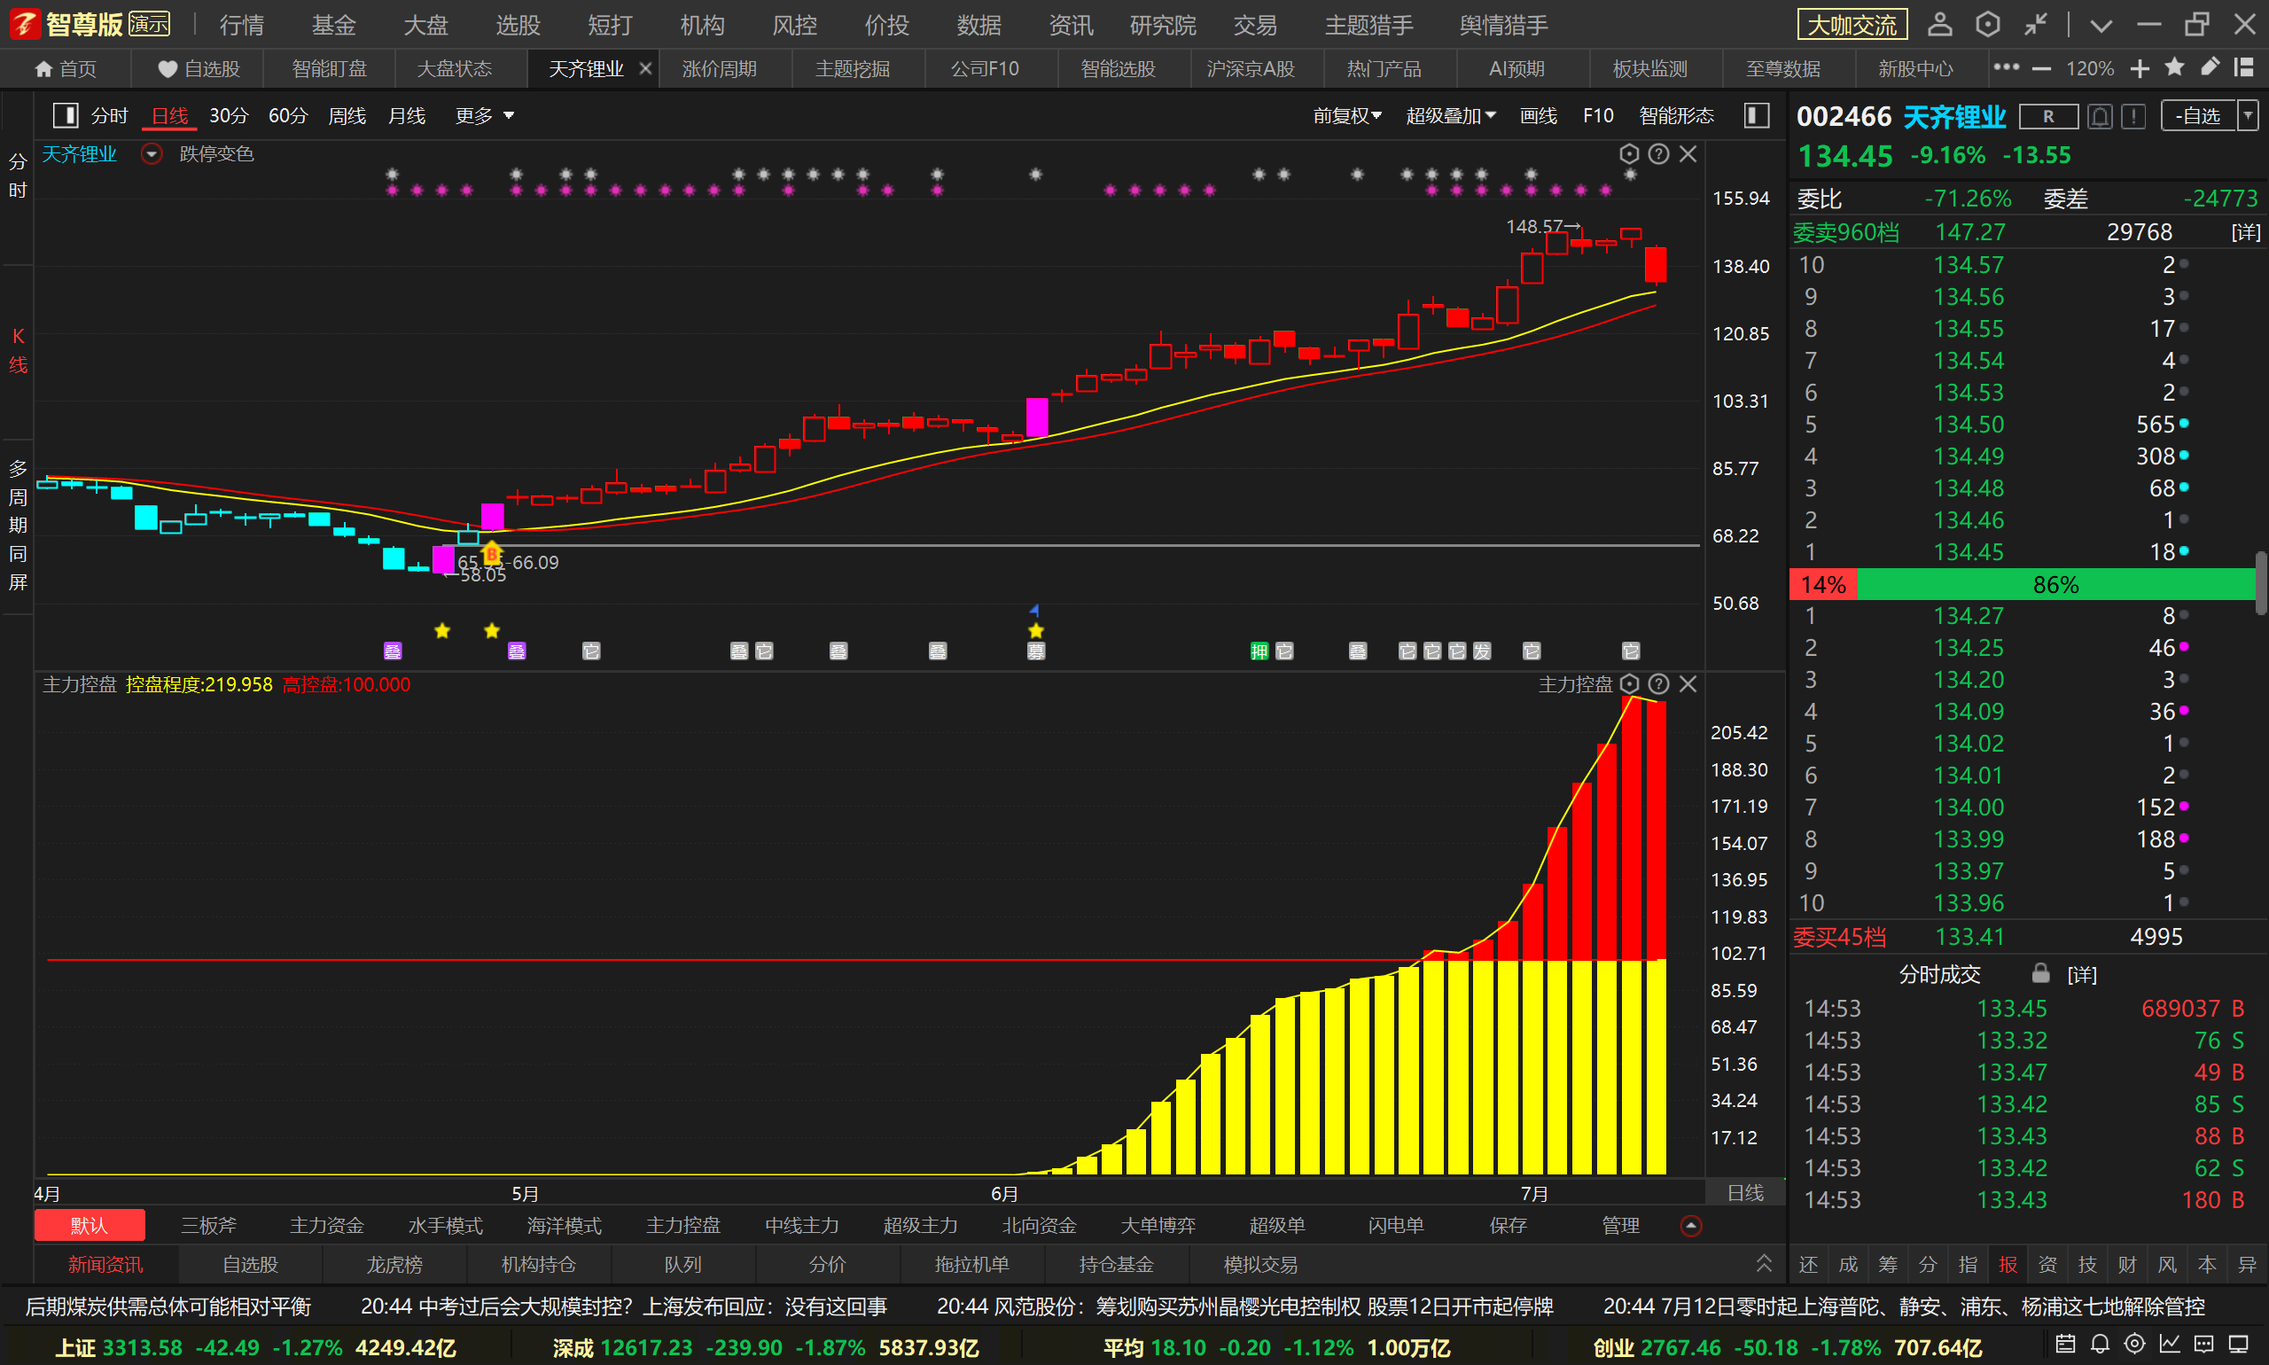Select the 财 side panel tab

(2126, 1264)
